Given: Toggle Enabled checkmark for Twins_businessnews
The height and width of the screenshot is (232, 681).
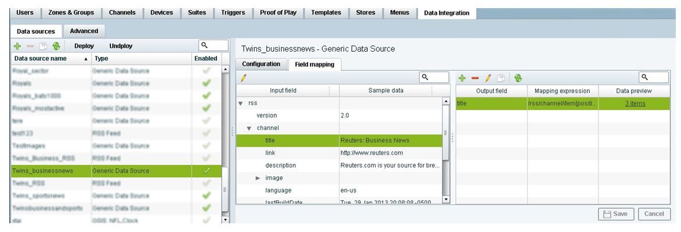Looking at the screenshot, I should (x=206, y=171).
